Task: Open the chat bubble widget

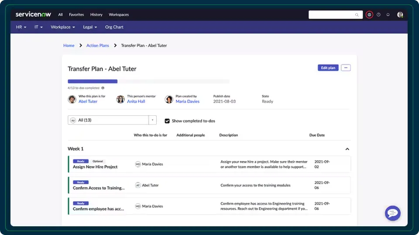Action: click(x=392, y=213)
